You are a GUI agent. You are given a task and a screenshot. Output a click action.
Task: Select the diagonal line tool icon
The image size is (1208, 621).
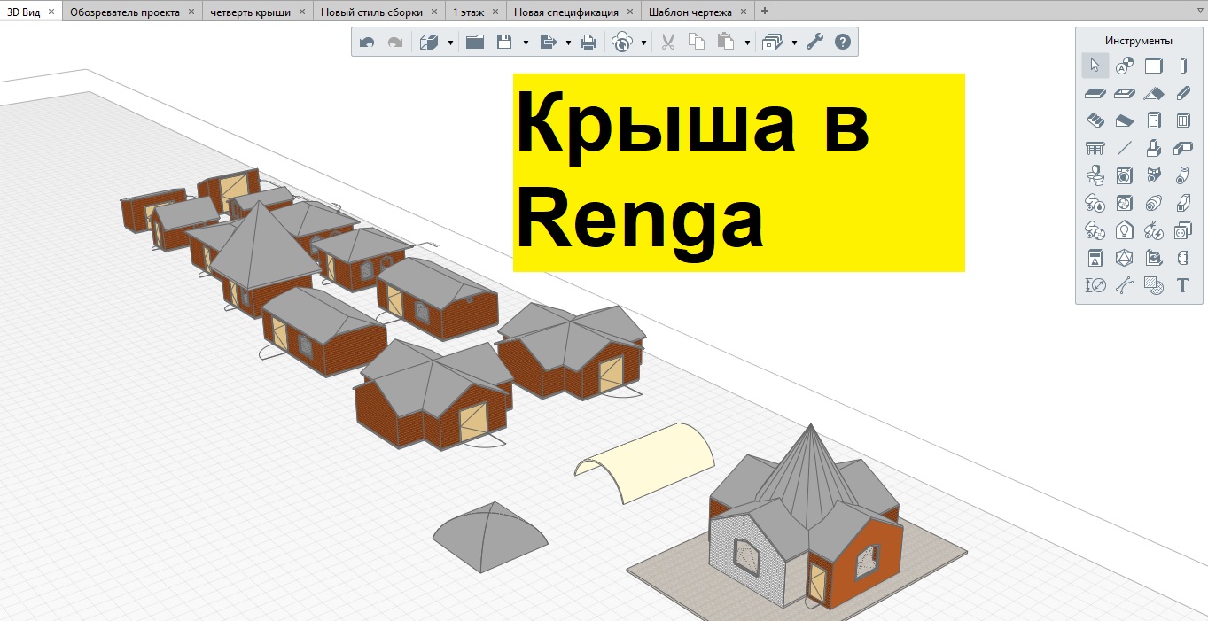[x=1124, y=148]
